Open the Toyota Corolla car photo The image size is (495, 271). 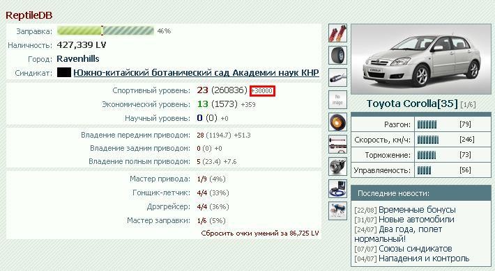pos(421,59)
